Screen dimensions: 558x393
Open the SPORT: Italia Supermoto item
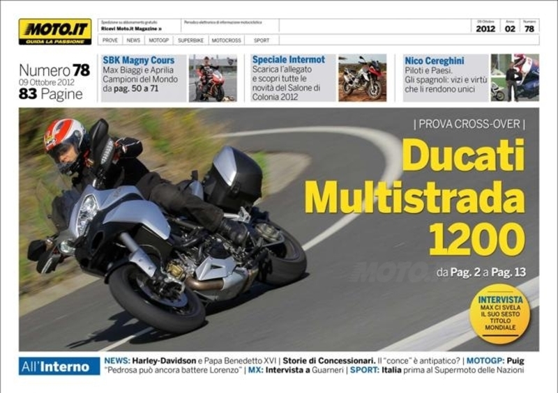[437, 370]
